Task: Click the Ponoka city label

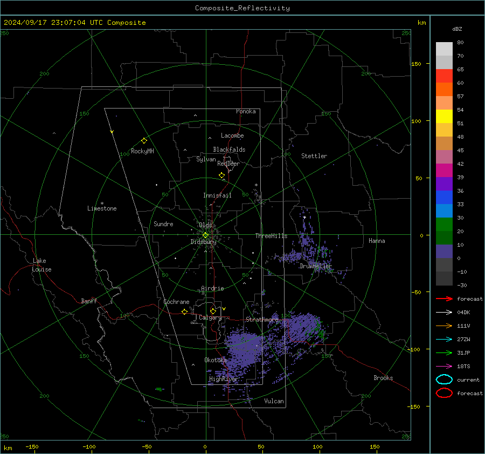Action: click(x=246, y=111)
